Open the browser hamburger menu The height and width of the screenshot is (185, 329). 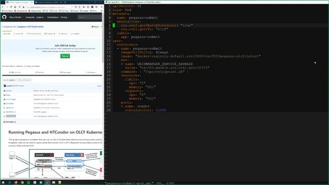click(x=102, y=7)
